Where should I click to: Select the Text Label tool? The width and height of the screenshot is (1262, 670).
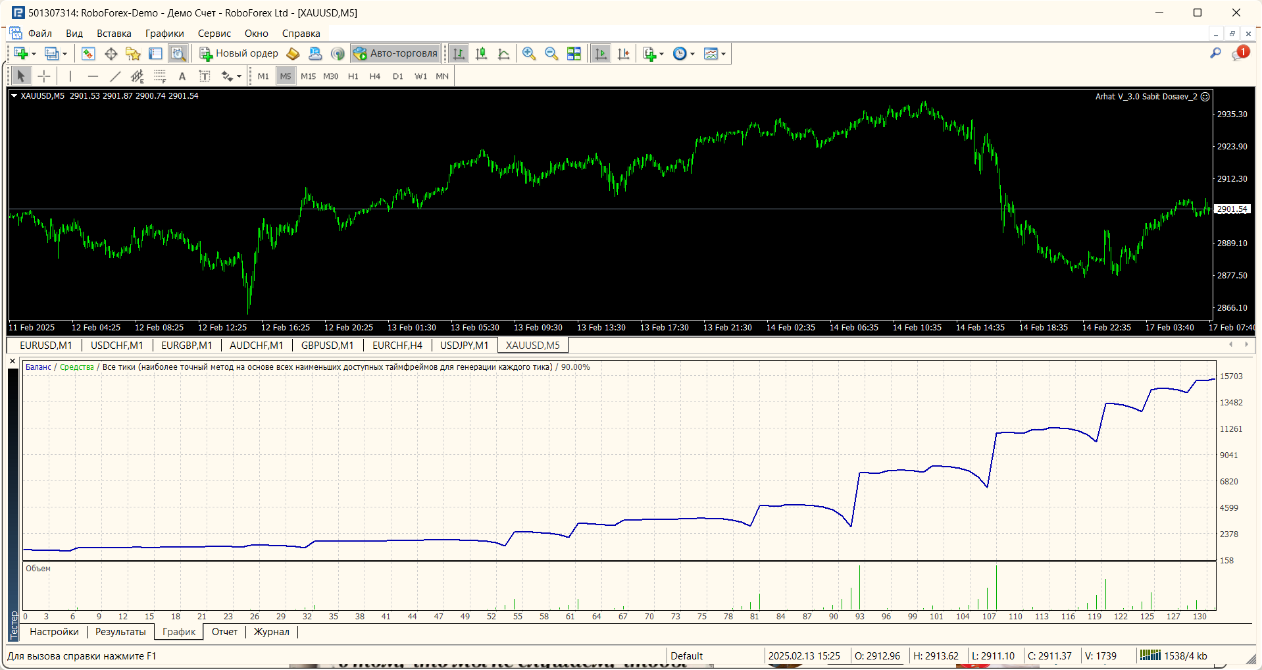[x=205, y=76]
